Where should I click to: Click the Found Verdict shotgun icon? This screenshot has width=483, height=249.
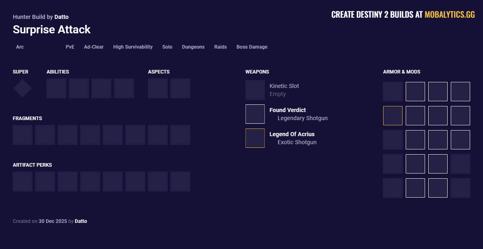tap(255, 114)
